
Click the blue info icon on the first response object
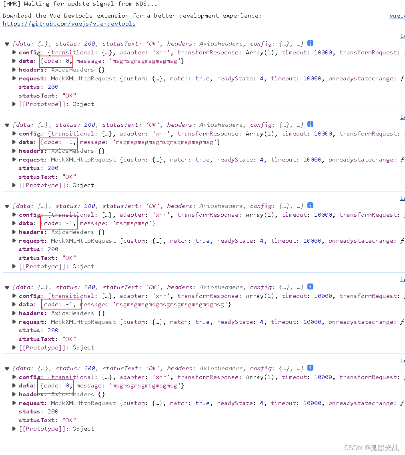310,43
